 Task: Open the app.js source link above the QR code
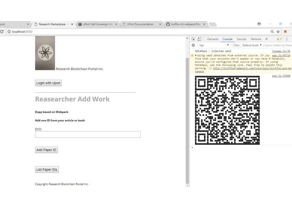coord(281,76)
